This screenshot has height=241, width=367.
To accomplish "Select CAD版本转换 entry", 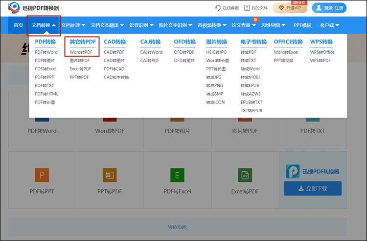I will tap(116, 77).
